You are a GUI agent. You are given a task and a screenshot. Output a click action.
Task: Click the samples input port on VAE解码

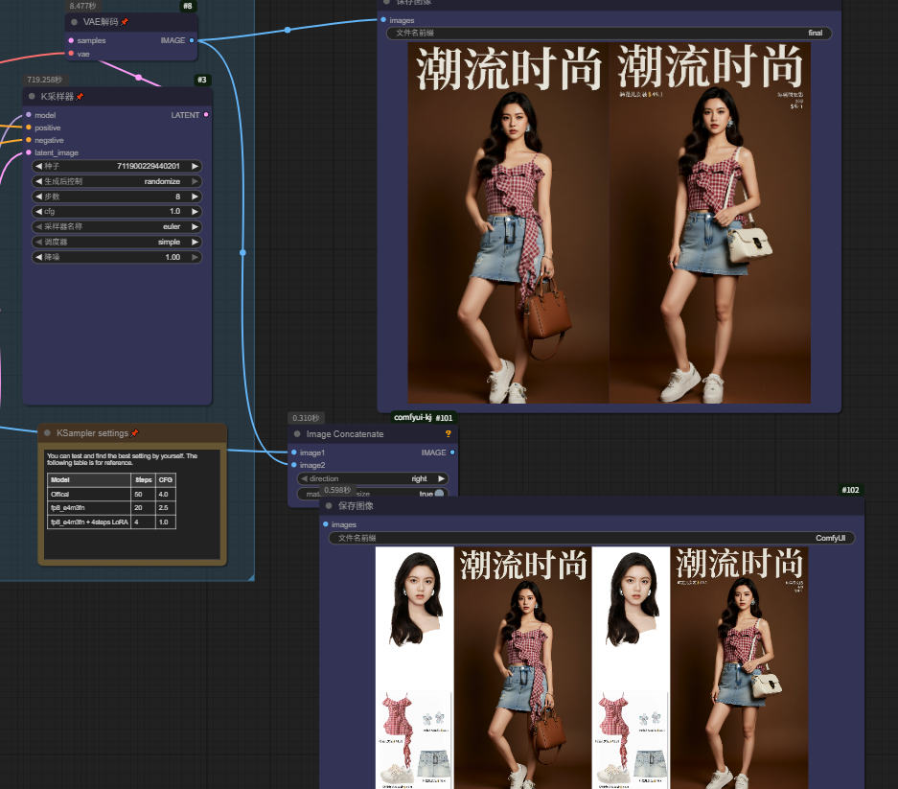[71, 40]
